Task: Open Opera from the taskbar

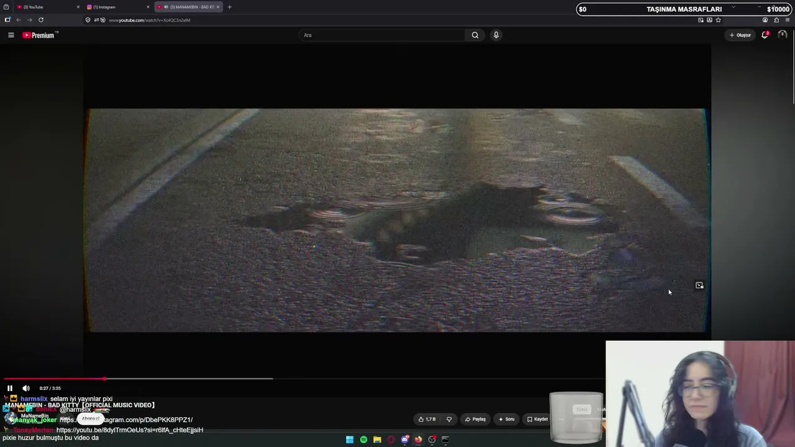Action: pos(391,440)
